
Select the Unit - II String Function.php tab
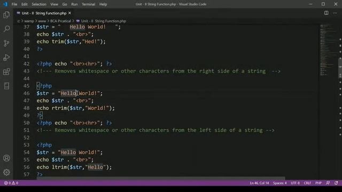click(44, 13)
